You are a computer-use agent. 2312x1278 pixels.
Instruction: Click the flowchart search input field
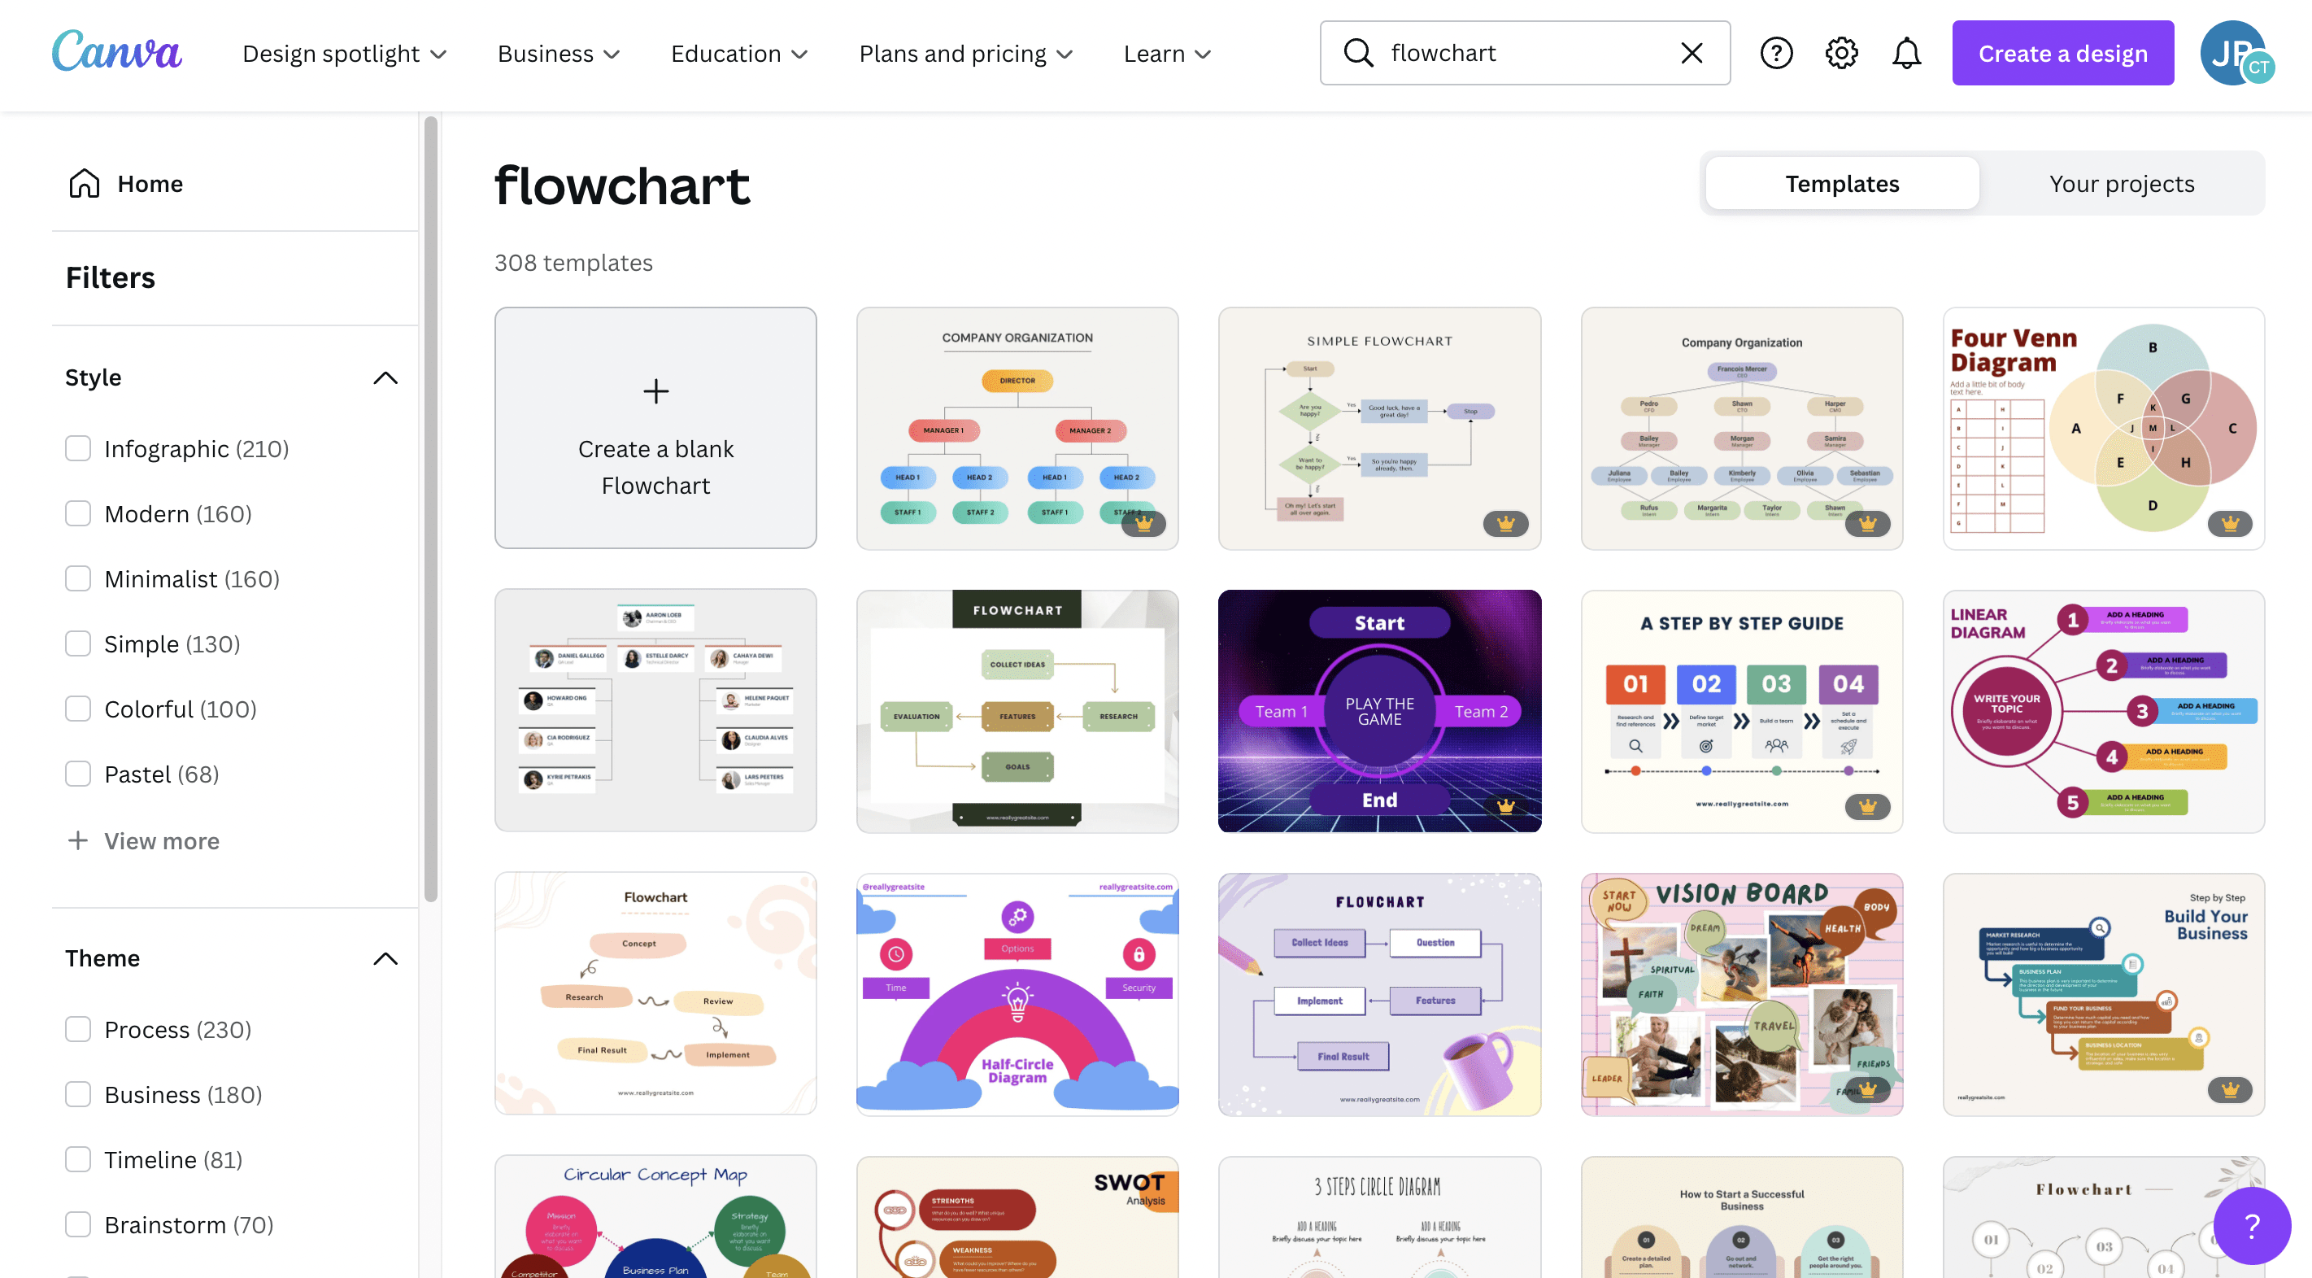coord(1522,52)
